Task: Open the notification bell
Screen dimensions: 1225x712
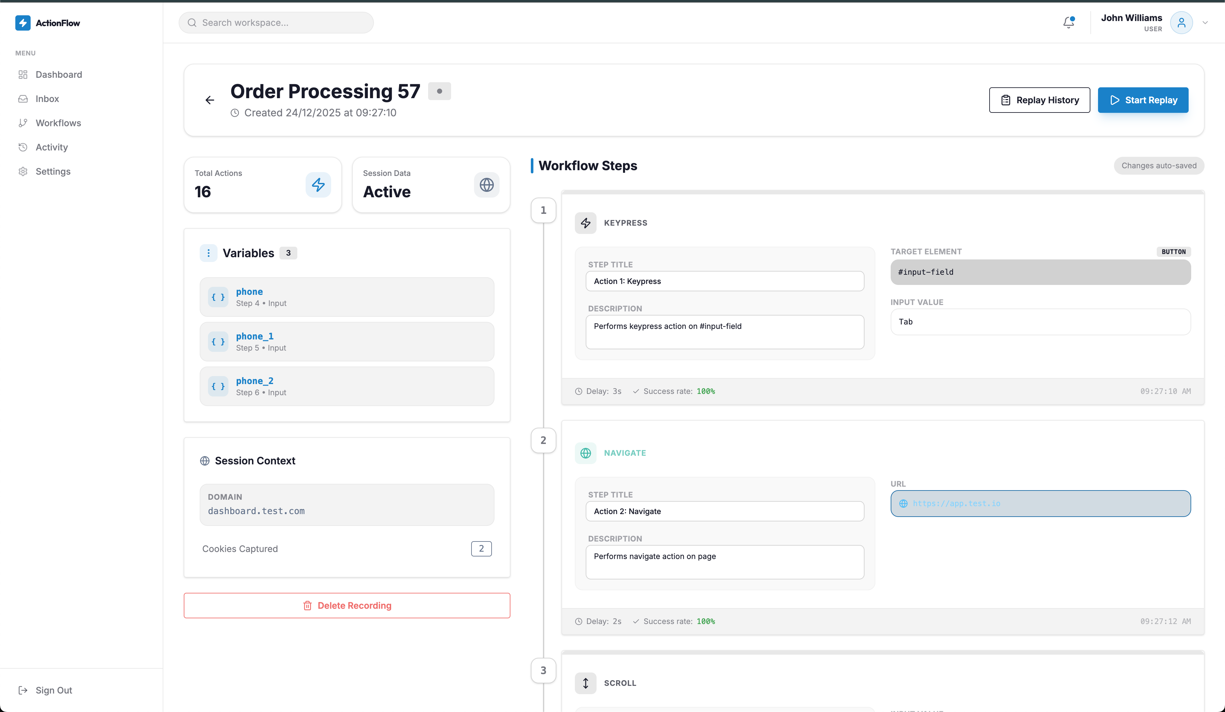Action: (x=1068, y=22)
